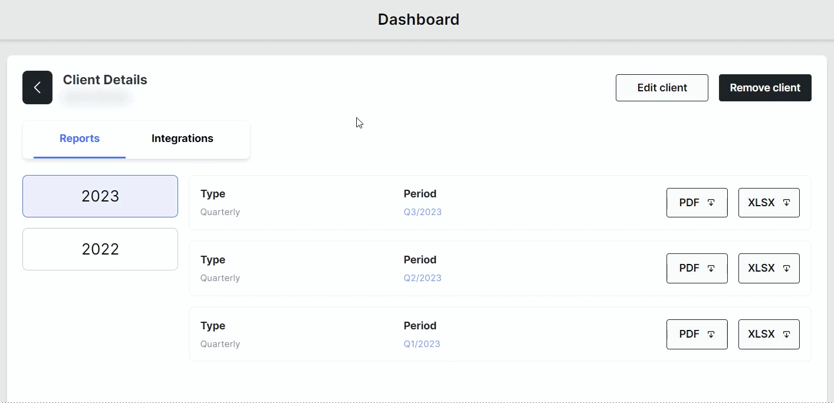Image resolution: width=834 pixels, height=403 pixels.
Task: Click the Quarterly type in Q2/2023 row
Action: point(220,278)
